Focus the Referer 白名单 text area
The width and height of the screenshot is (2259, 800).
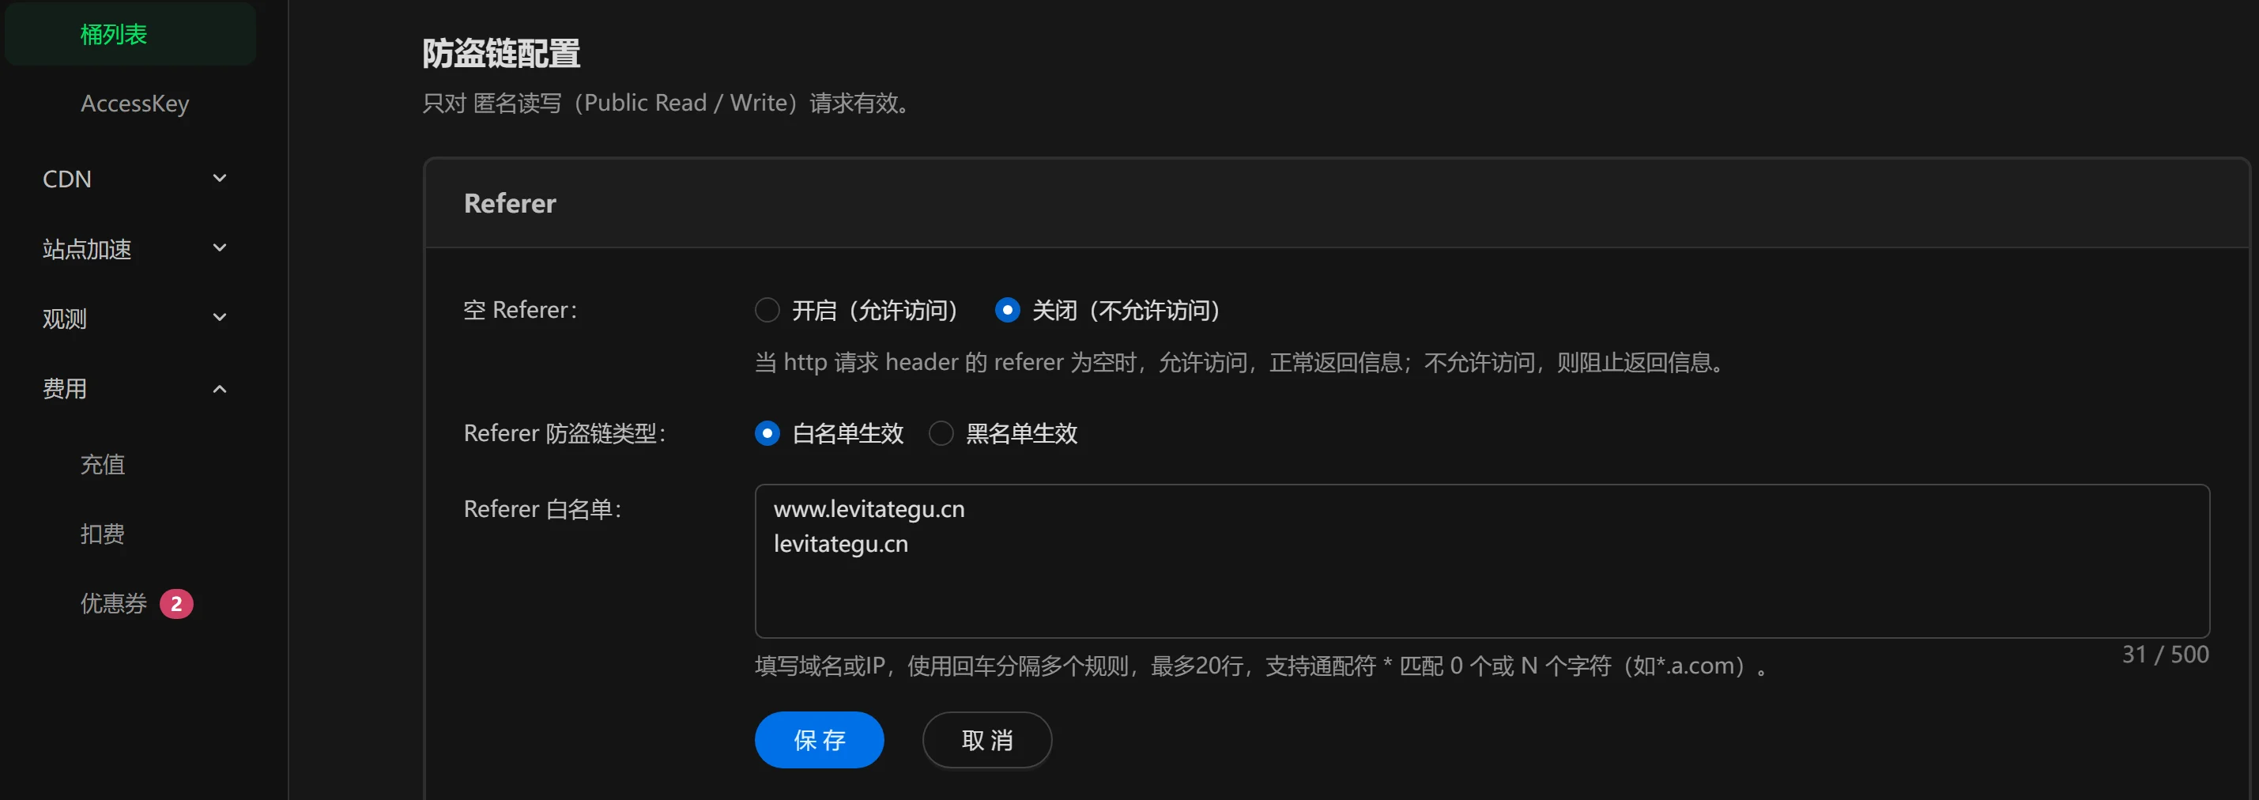pyautogui.click(x=1482, y=561)
